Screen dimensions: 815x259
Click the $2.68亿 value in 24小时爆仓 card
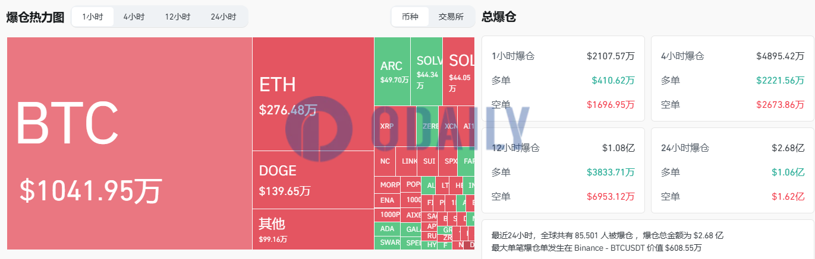[788, 148]
